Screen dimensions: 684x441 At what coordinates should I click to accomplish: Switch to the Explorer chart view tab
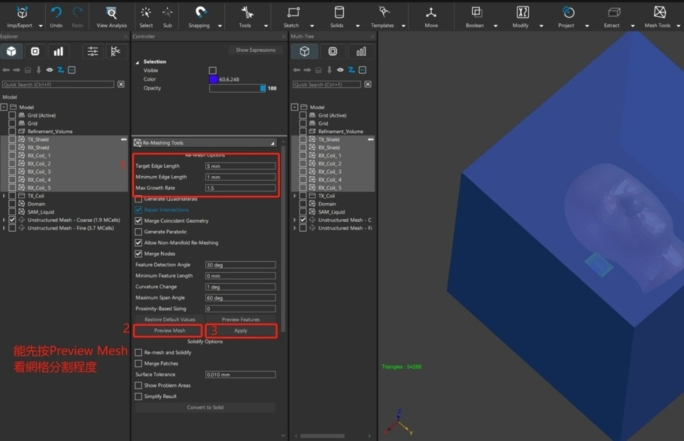click(x=58, y=51)
